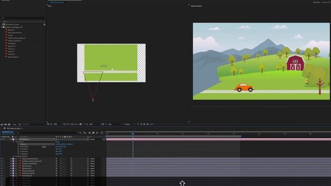Collapse the Camera 1 layer properties
Screen dimensions: 331x186
point(11,139)
